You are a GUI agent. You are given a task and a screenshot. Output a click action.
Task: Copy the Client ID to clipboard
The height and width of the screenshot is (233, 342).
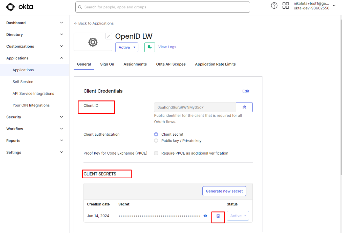click(244, 107)
